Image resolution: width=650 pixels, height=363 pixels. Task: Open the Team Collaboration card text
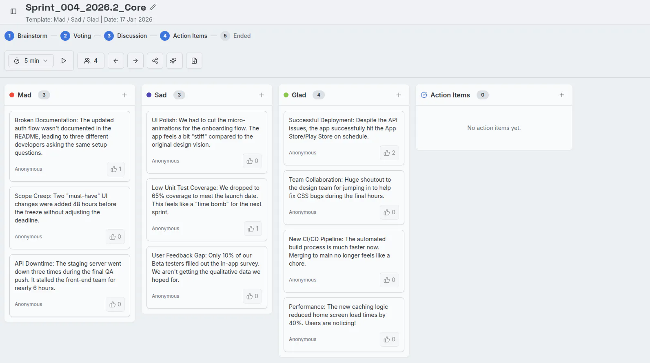coord(340,188)
